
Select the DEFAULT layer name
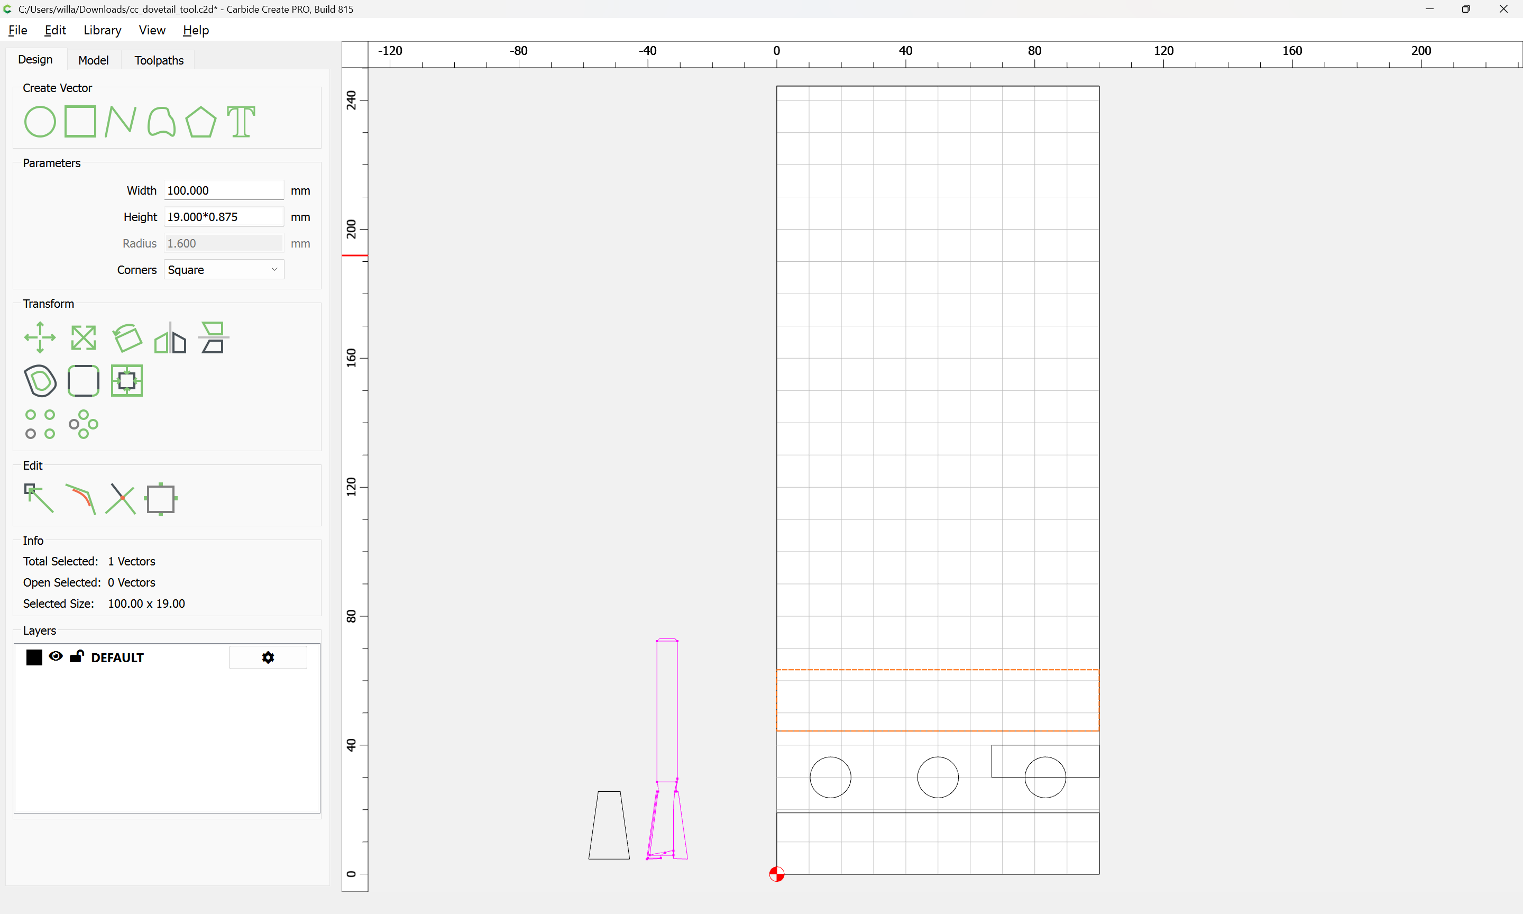[x=117, y=658]
